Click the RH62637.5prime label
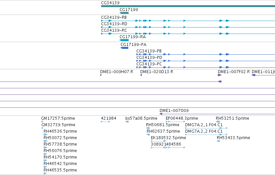Screen dimensions: 275x175 [163, 131]
